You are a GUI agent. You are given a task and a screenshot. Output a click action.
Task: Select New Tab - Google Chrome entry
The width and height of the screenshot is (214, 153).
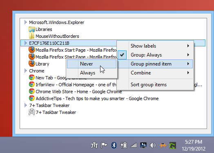coord(61,78)
